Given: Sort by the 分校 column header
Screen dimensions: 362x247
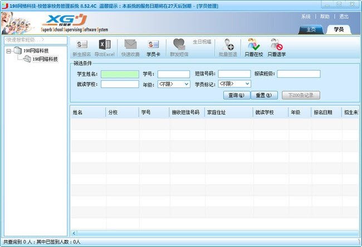Looking at the screenshot, I should (x=123, y=112).
